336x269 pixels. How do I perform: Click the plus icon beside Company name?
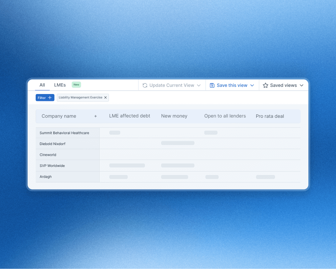pyautogui.click(x=96, y=116)
